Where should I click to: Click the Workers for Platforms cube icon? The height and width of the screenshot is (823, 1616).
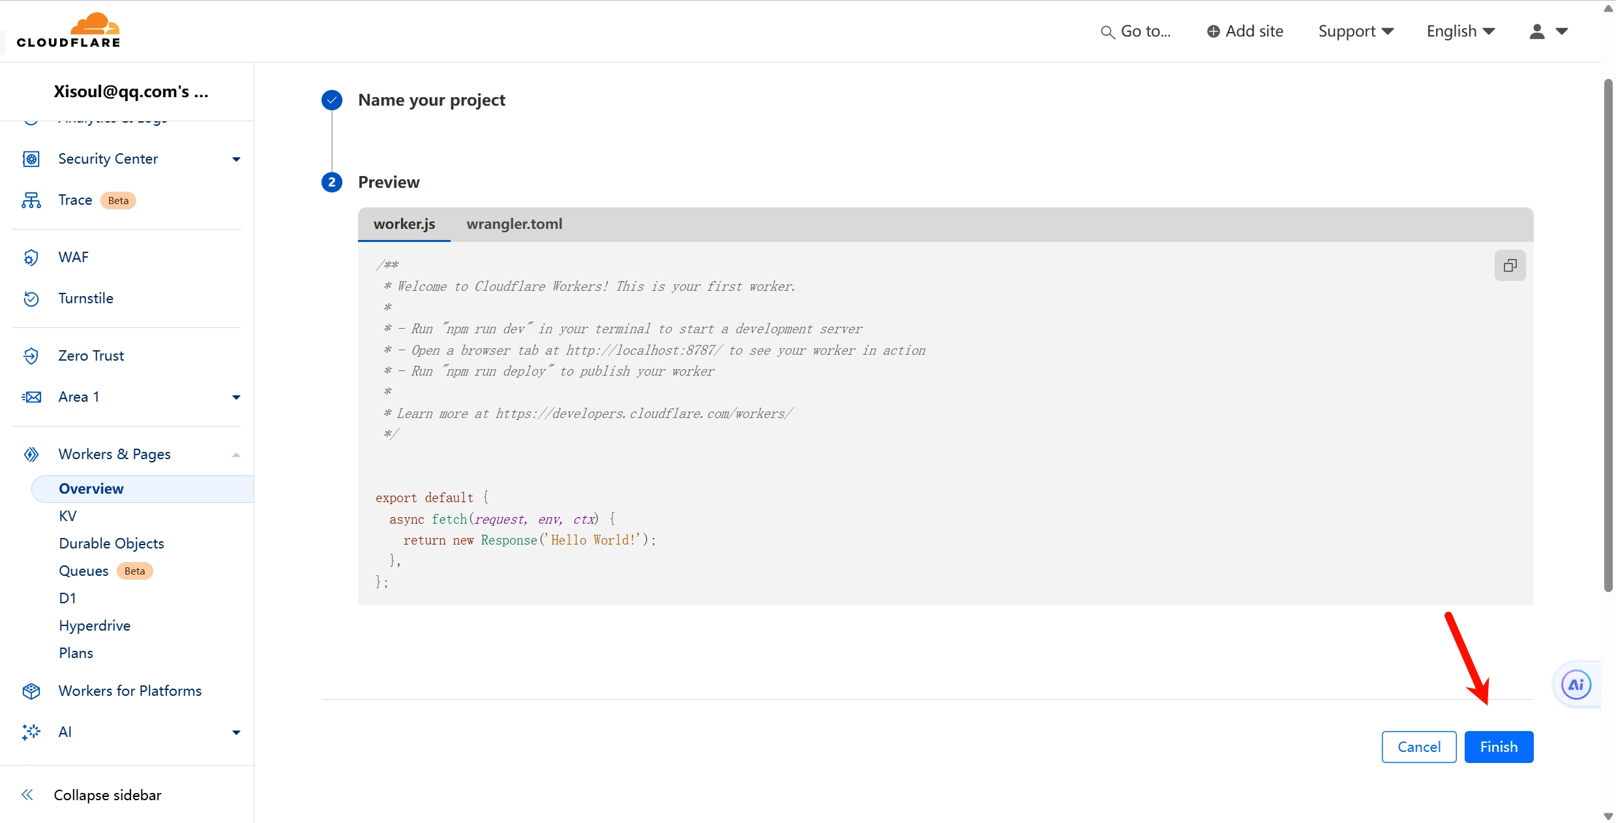[x=31, y=691]
